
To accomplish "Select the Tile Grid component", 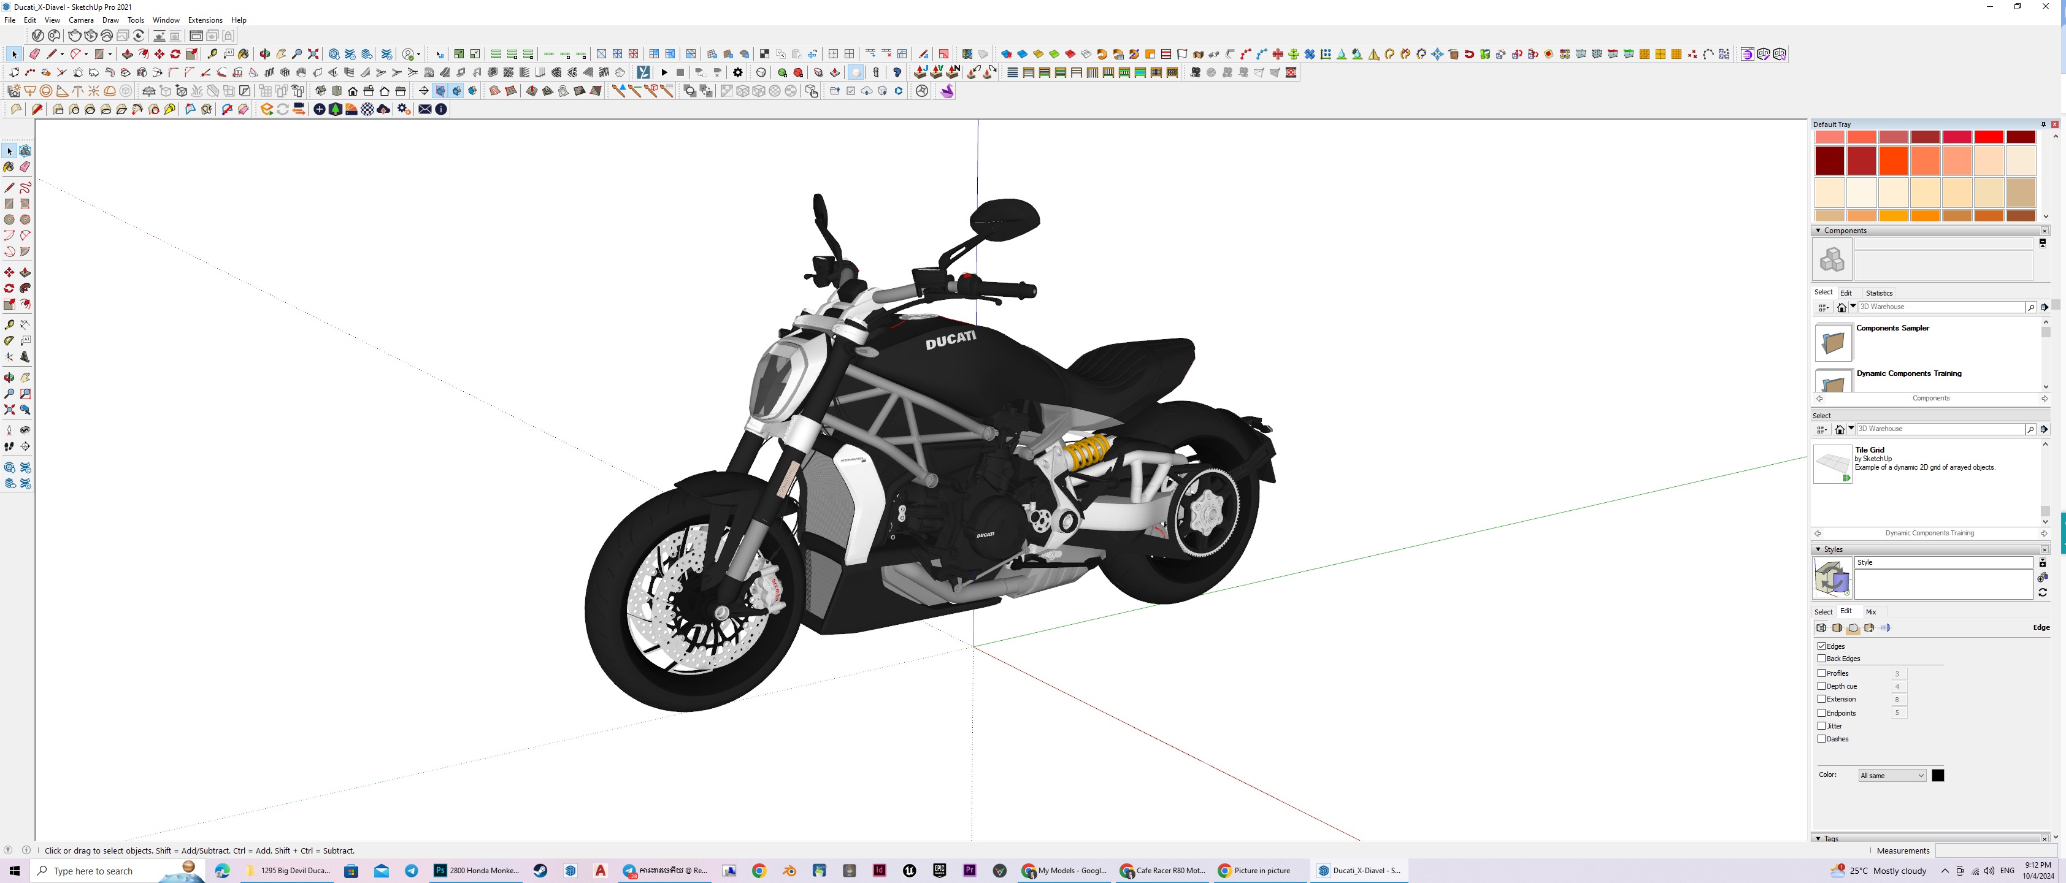I will 1833,464.
